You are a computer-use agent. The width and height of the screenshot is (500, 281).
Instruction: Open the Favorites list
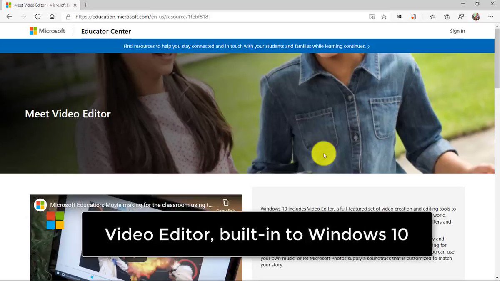click(432, 17)
